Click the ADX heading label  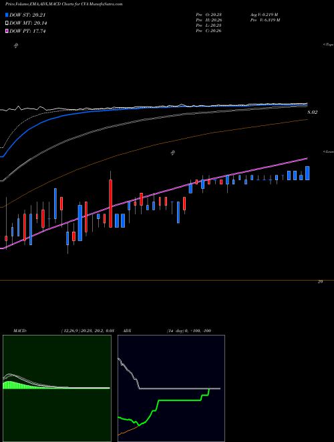pyautogui.click(x=128, y=331)
